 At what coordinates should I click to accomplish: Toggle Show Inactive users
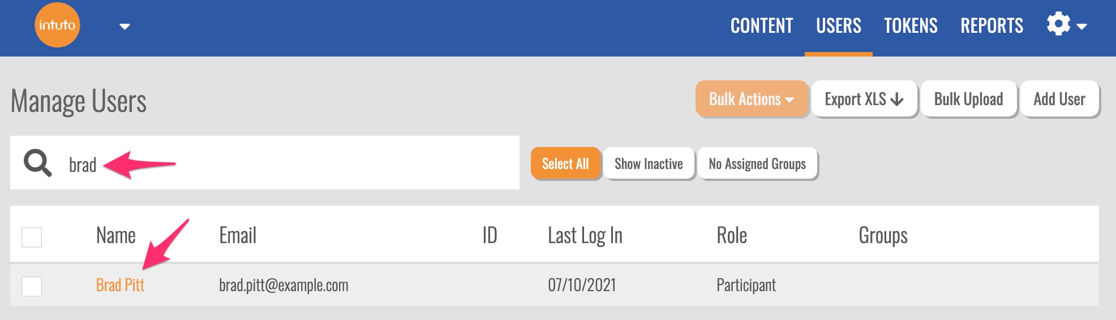pyautogui.click(x=649, y=164)
